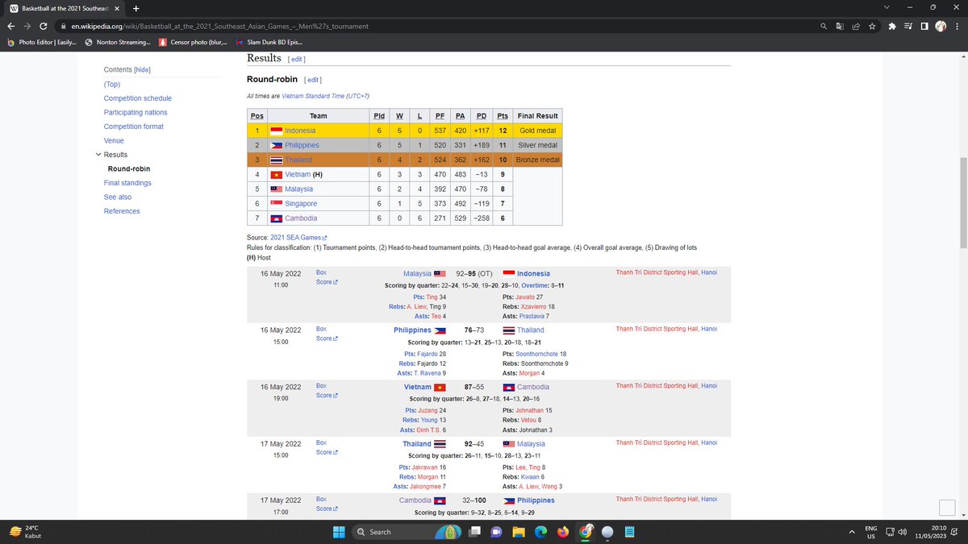This screenshot has height=544, width=968.
Task: Open Participating nations in Contents
Action: 136,112
